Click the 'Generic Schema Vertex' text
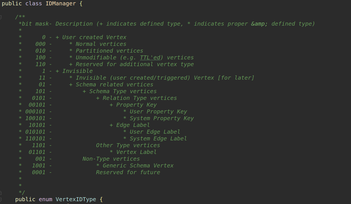 (138, 165)
